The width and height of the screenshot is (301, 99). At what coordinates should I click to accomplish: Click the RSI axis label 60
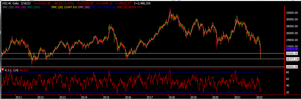tap(288, 79)
